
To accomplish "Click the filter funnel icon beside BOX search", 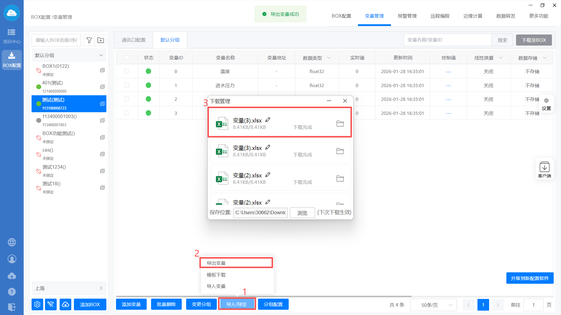I will point(89,40).
